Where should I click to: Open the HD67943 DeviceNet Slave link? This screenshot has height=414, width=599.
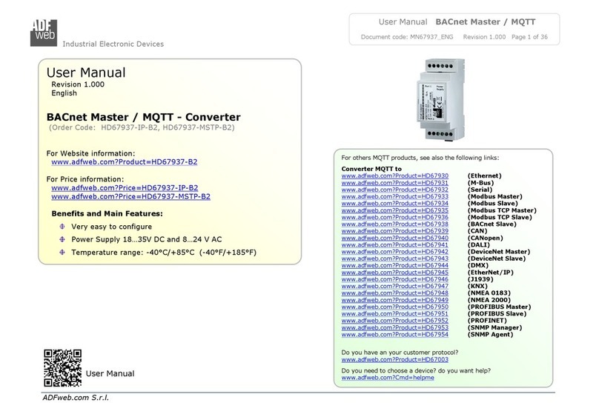pos(395,258)
